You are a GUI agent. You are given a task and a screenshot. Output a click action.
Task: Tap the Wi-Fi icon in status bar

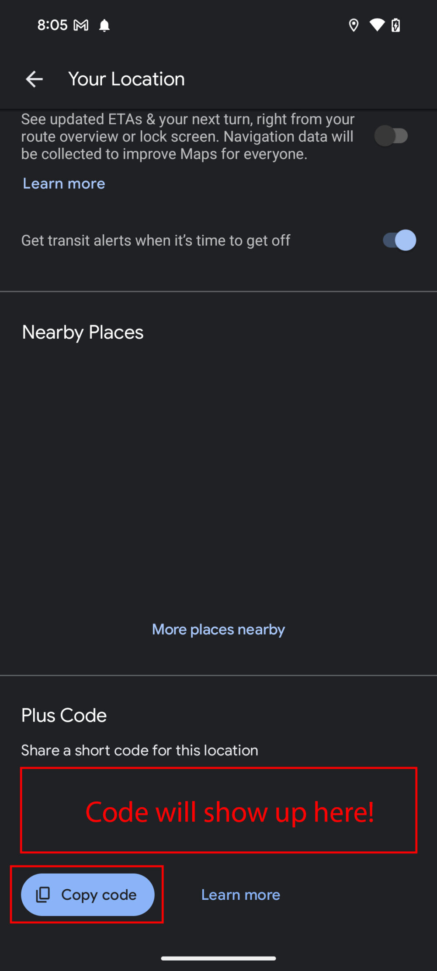pyautogui.click(x=377, y=25)
